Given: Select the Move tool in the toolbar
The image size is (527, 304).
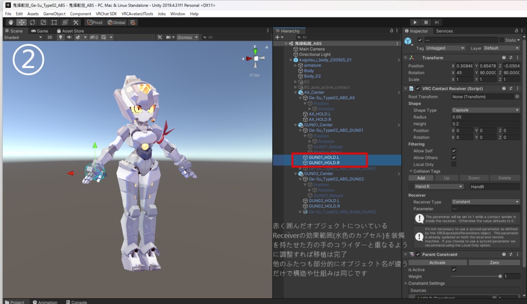Looking at the screenshot, I should coord(22,23).
